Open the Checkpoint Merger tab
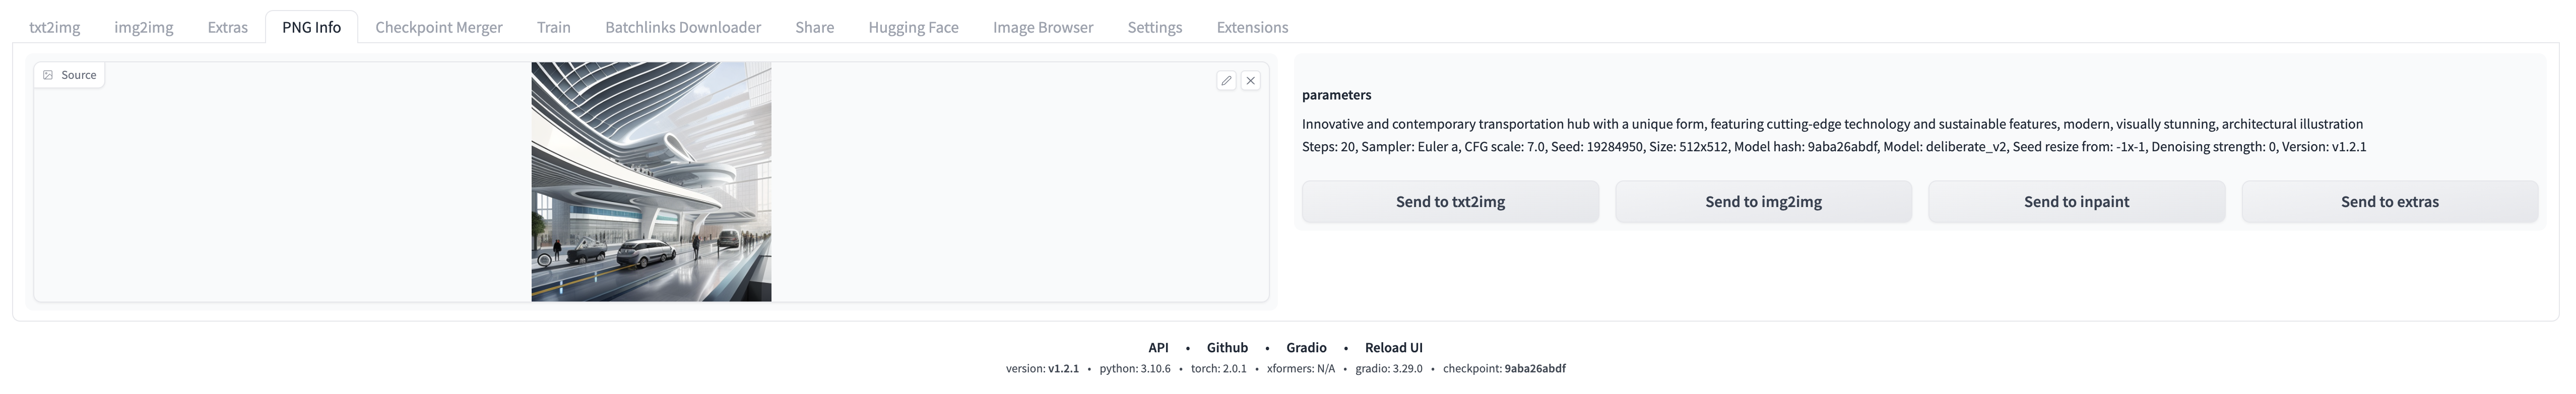This screenshot has height=394, width=2576. [x=438, y=27]
